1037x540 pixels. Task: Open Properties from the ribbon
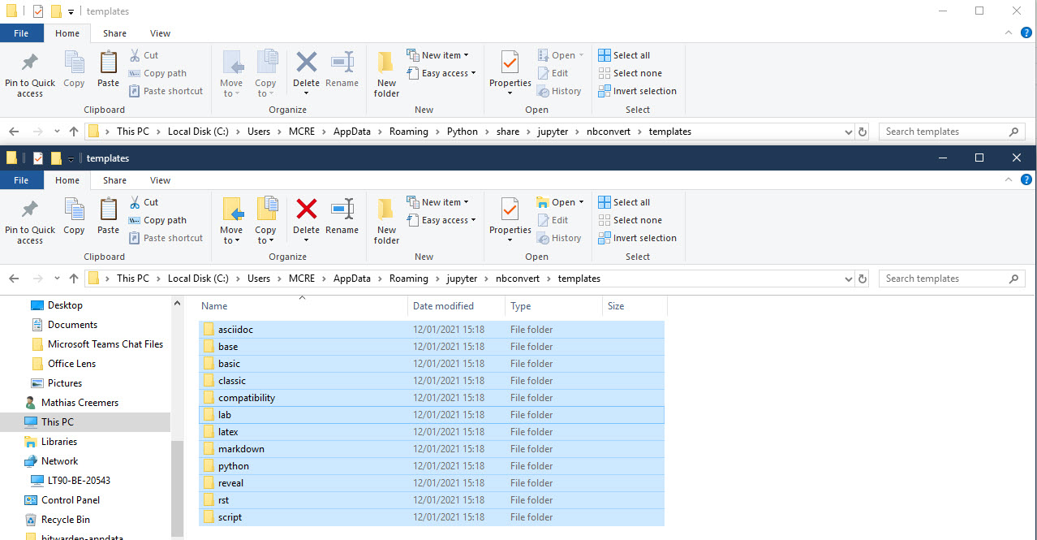pos(510,218)
